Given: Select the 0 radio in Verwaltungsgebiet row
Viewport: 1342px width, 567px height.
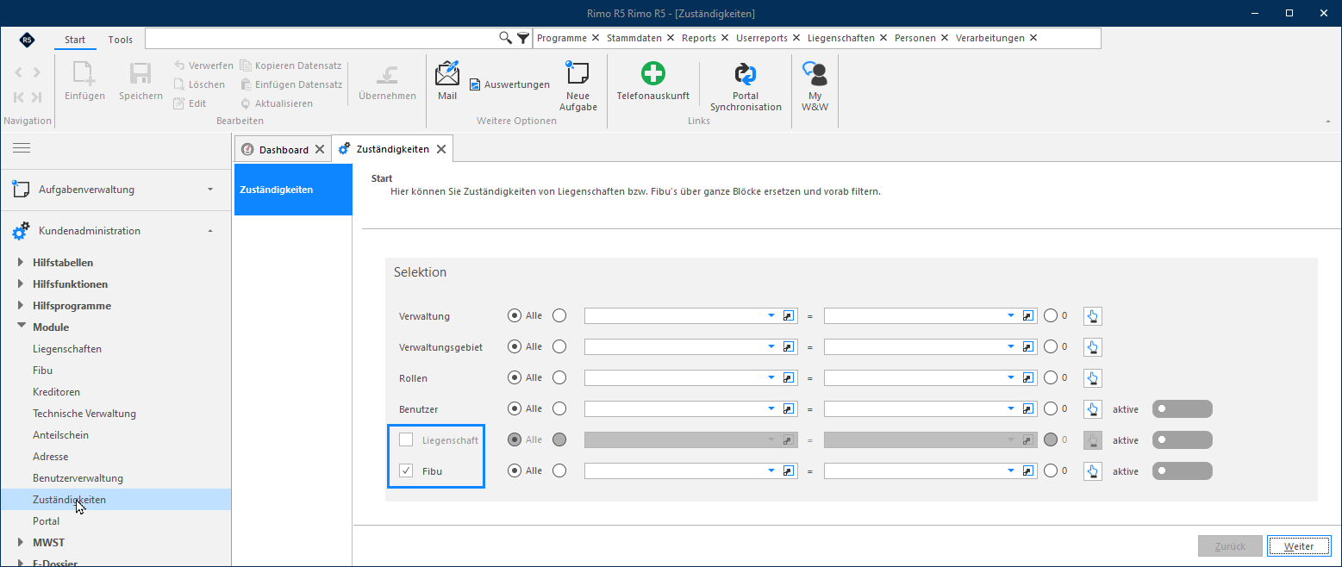Looking at the screenshot, I should 1051,347.
